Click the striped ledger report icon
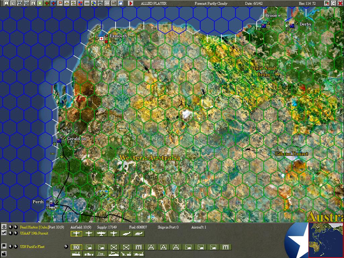The height and width of the screenshot is (258, 344). click(x=114, y=3)
